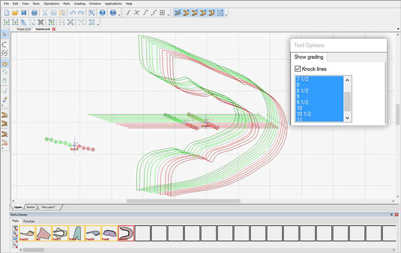Select size 8 1/2 in grading list
Screen dimensions: 401x253
[319, 91]
